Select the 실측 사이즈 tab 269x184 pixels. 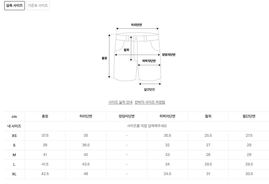(x=14, y=6)
